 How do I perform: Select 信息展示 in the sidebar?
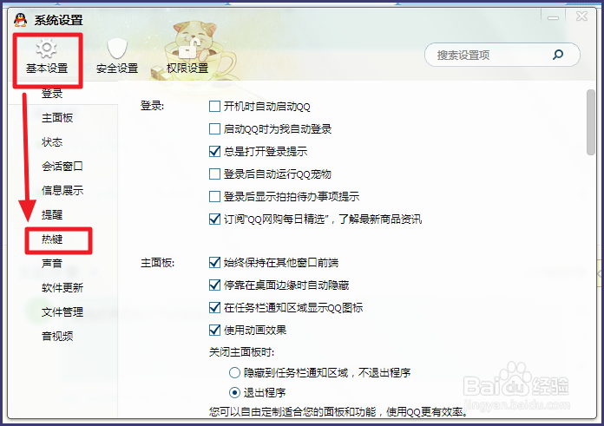pos(62,191)
